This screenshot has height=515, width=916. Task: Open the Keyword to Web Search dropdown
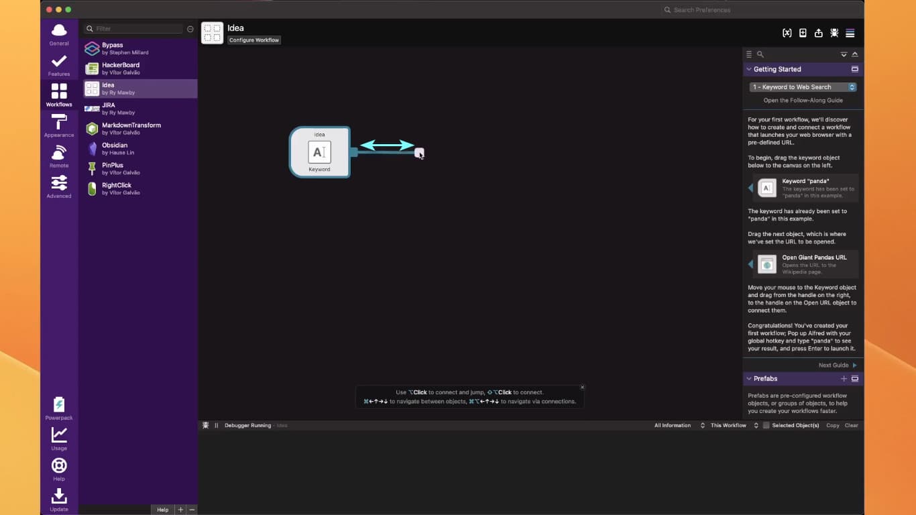[x=803, y=87]
